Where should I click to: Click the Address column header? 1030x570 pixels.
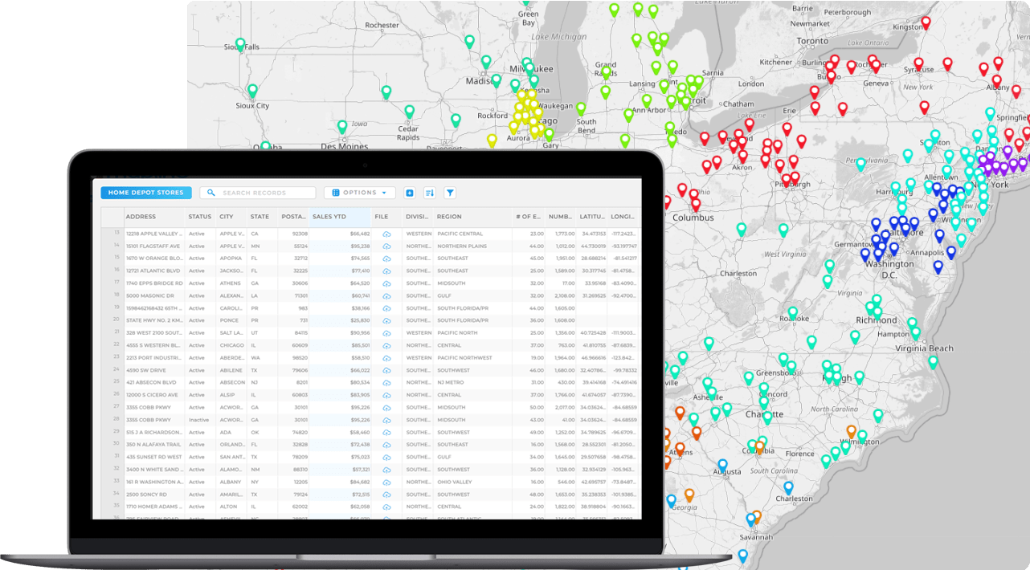[x=141, y=217]
